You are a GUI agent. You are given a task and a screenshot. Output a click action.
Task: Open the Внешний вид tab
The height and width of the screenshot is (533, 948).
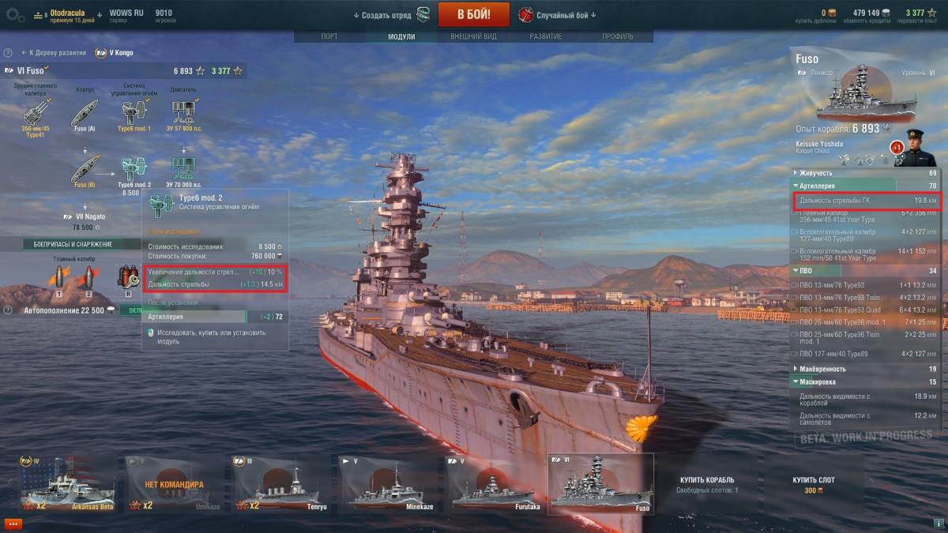click(472, 37)
